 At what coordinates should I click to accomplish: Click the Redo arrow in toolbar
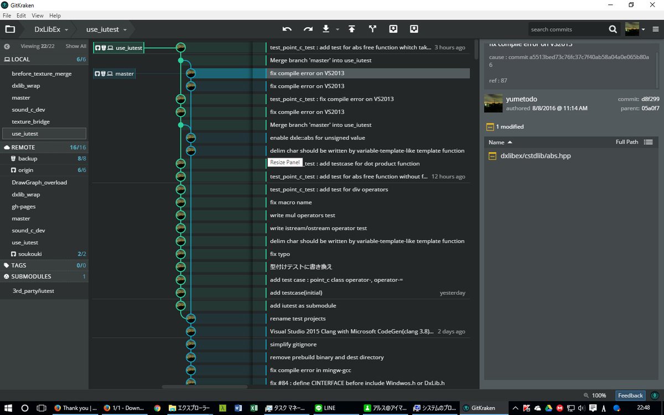point(308,29)
